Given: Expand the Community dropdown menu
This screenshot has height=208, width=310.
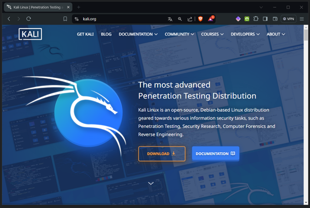Looking at the screenshot, I should tap(179, 34).
